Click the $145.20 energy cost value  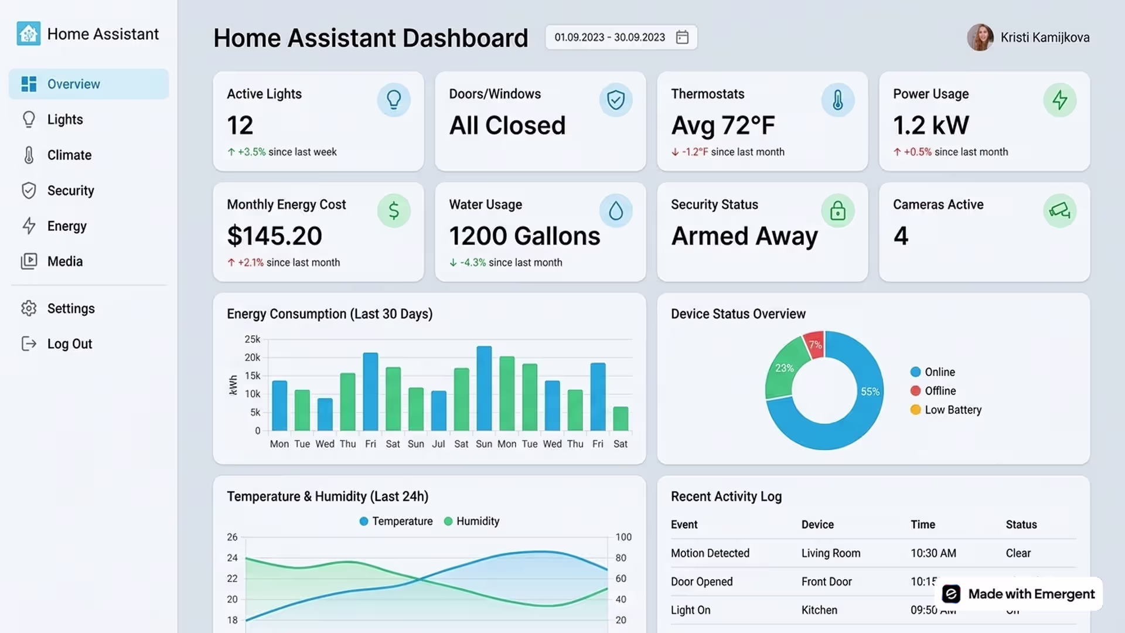pos(275,236)
